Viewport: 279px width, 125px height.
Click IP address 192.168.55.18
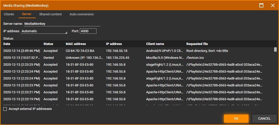pos(116,51)
